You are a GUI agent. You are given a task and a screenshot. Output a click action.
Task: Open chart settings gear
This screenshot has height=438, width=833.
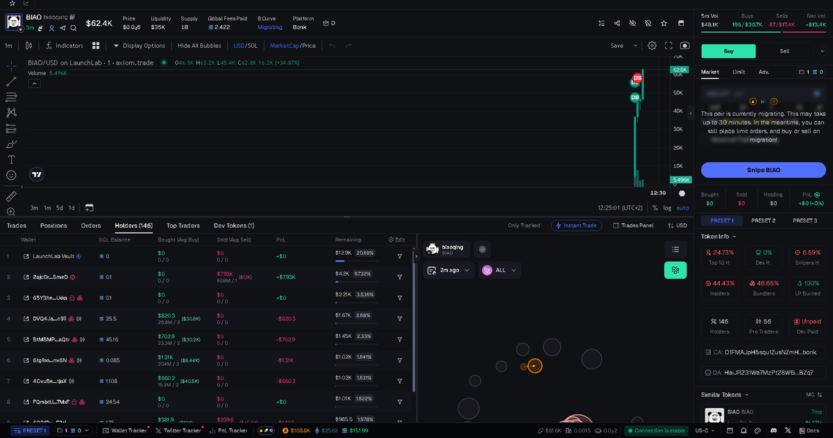click(x=652, y=46)
